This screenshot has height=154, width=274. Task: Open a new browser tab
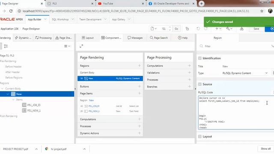(x=201, y=3)
